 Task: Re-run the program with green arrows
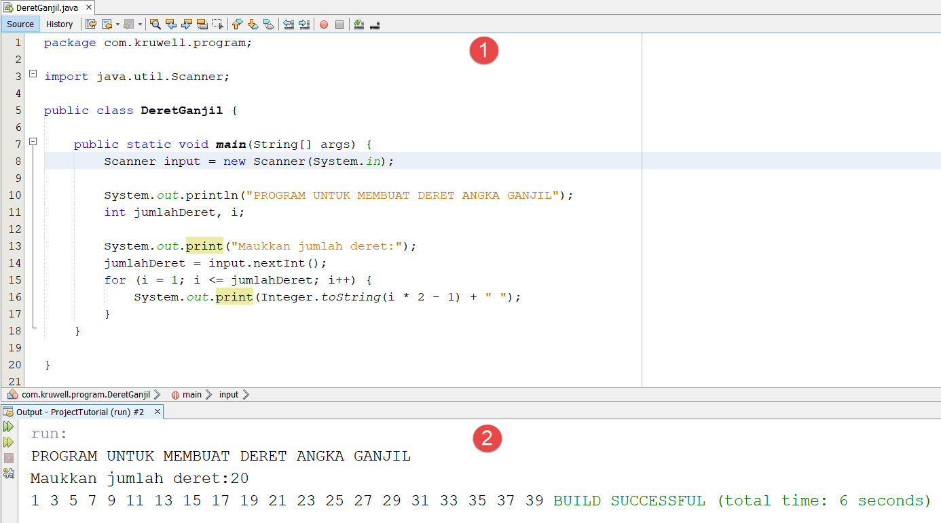click(9, 427)
